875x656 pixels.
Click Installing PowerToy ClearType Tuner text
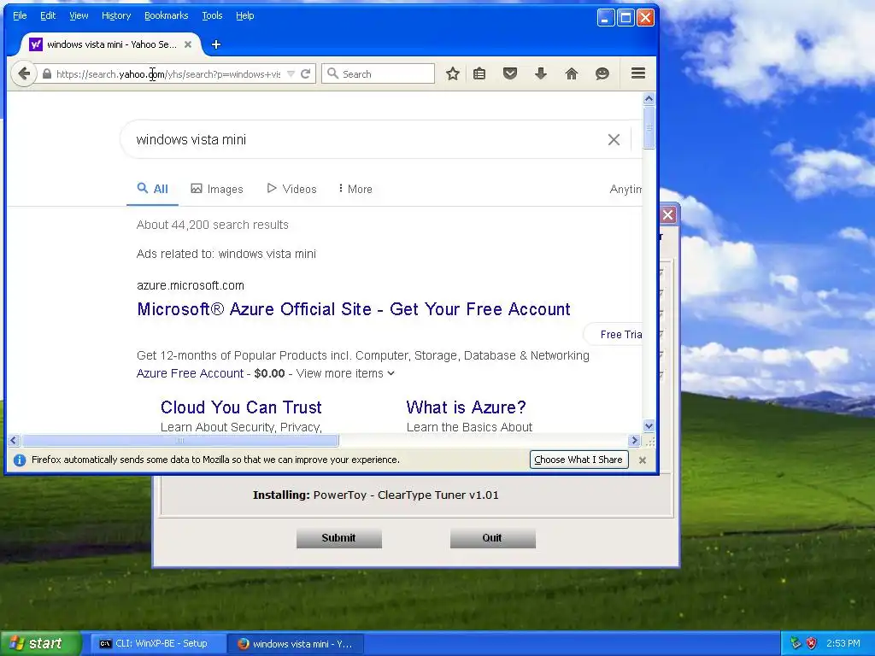tap(376, 495)
